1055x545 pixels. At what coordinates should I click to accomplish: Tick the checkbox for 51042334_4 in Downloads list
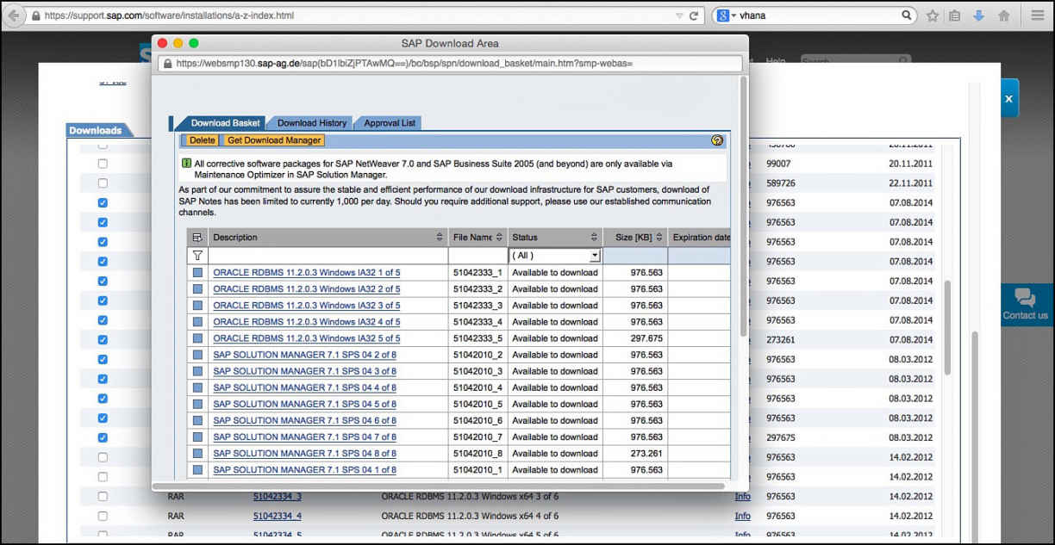coord(103,516)
